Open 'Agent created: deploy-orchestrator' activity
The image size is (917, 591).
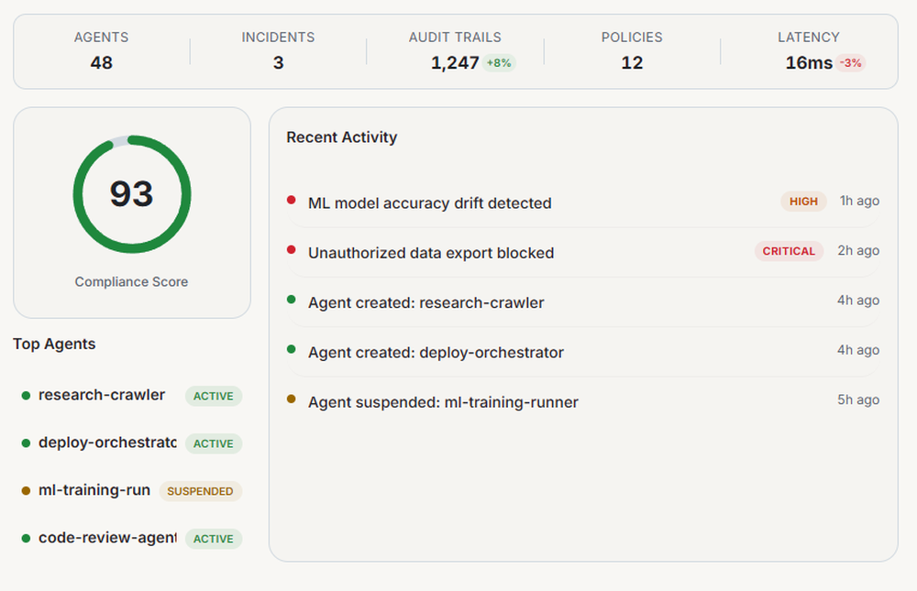coord(583,351)
